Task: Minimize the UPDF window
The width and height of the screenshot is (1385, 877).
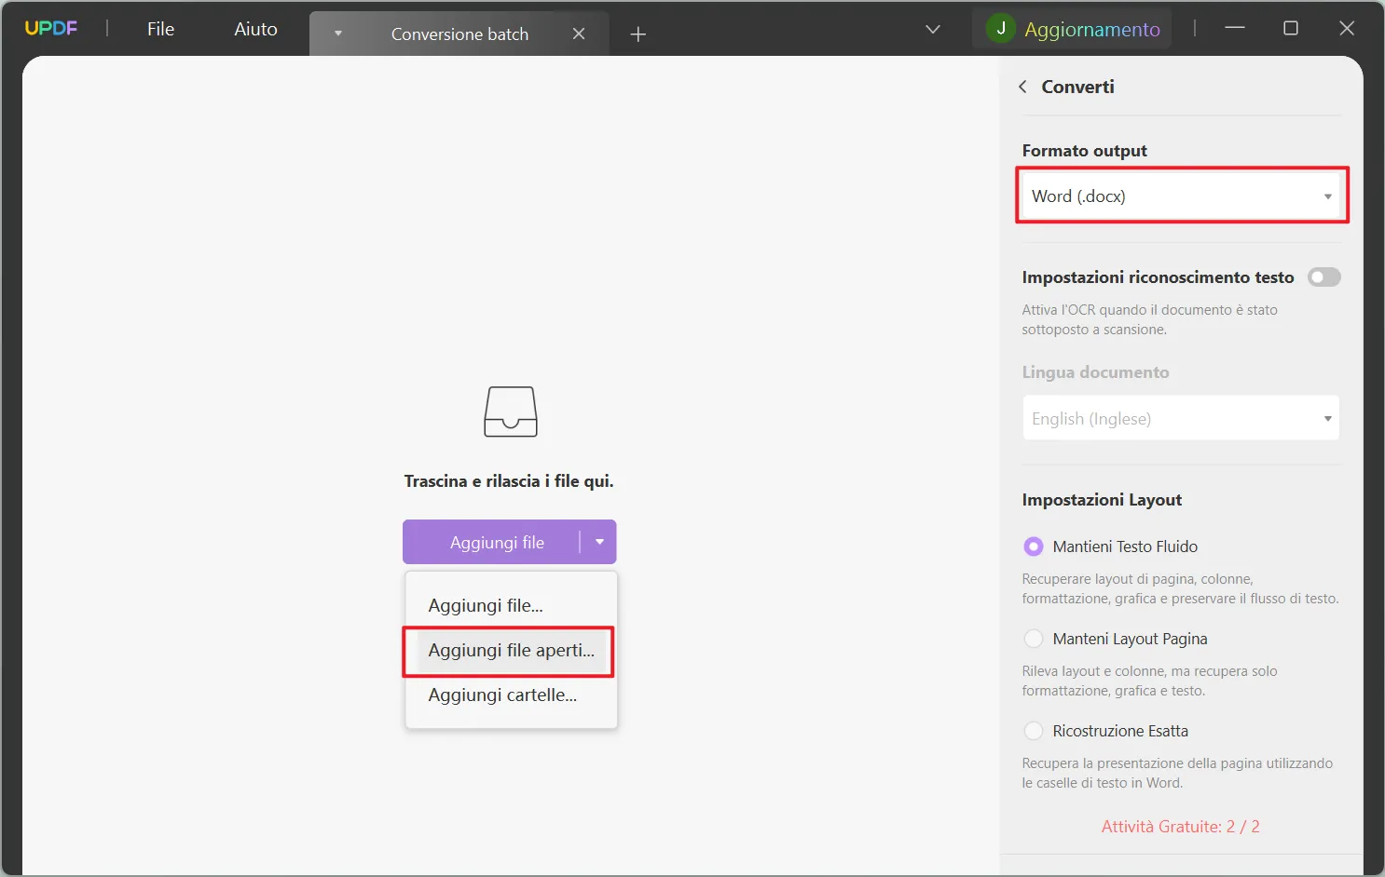Action: click(1235, 28)
